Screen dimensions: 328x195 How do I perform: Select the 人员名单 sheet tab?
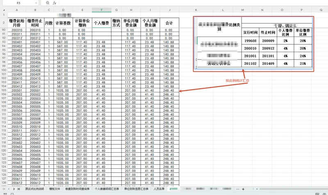(159, 189)
